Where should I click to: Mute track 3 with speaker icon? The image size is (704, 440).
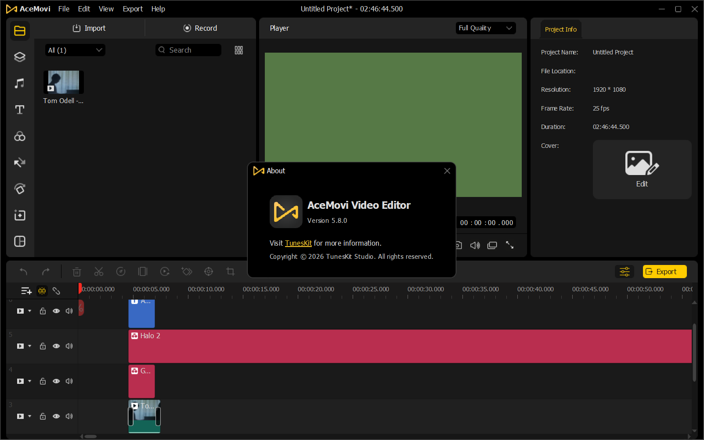(x=69, y=416)
